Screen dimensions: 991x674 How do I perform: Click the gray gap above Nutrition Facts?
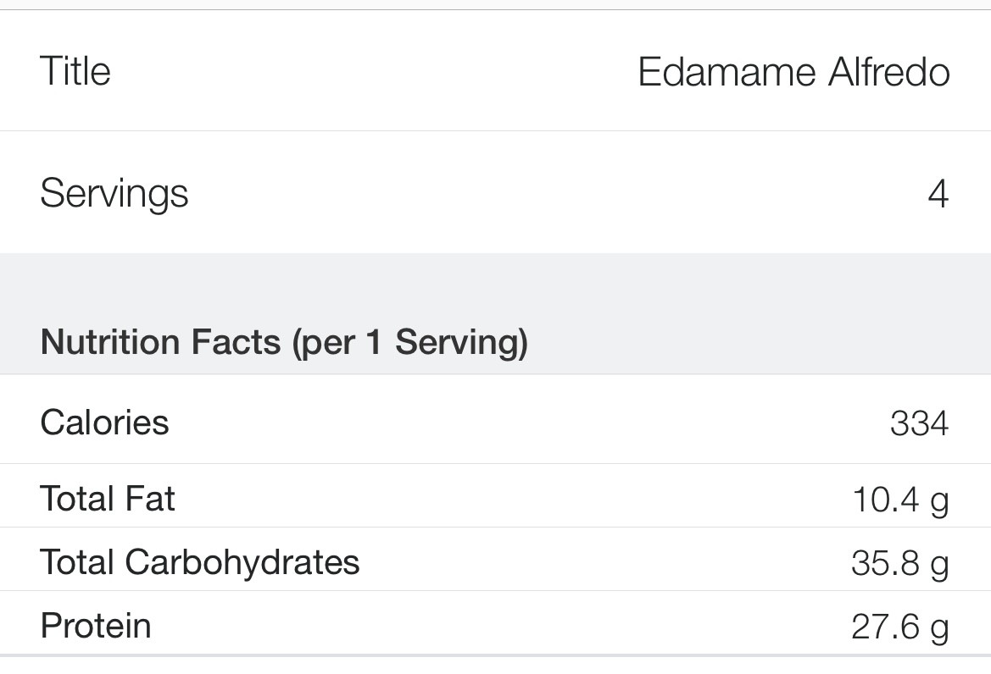(495, 284)
